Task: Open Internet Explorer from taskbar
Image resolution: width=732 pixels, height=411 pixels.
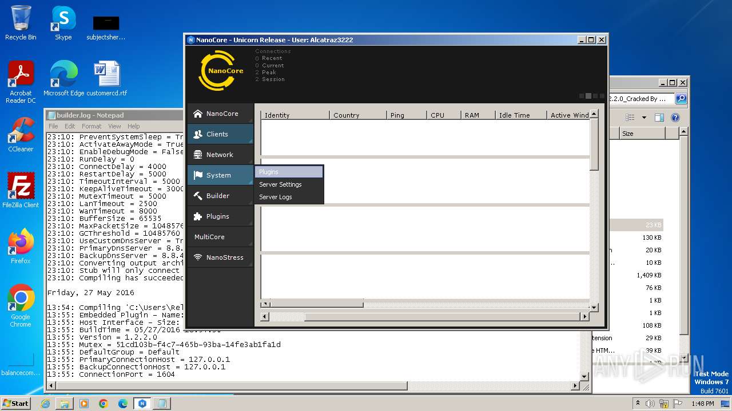Action: point(45,404)
